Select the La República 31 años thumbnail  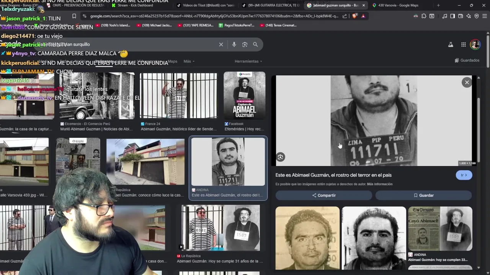[220, 228]
